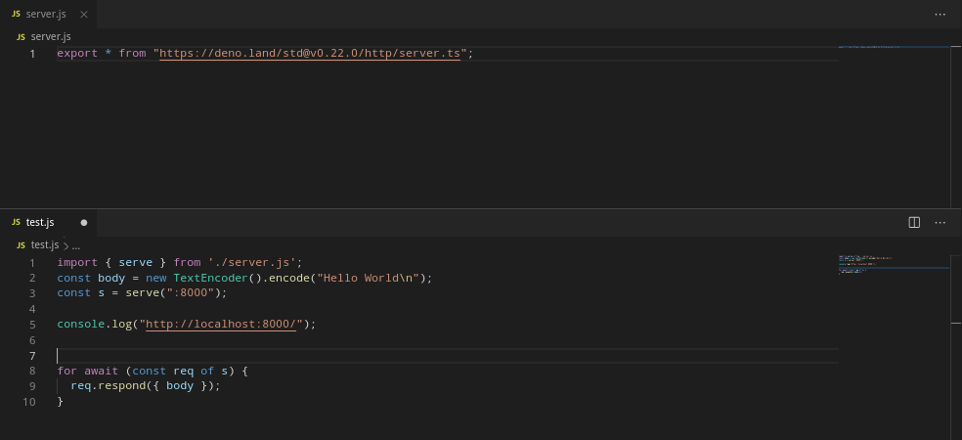Click the encode method on line 2
Screen dimensions: 962x440
coord(289,278)
